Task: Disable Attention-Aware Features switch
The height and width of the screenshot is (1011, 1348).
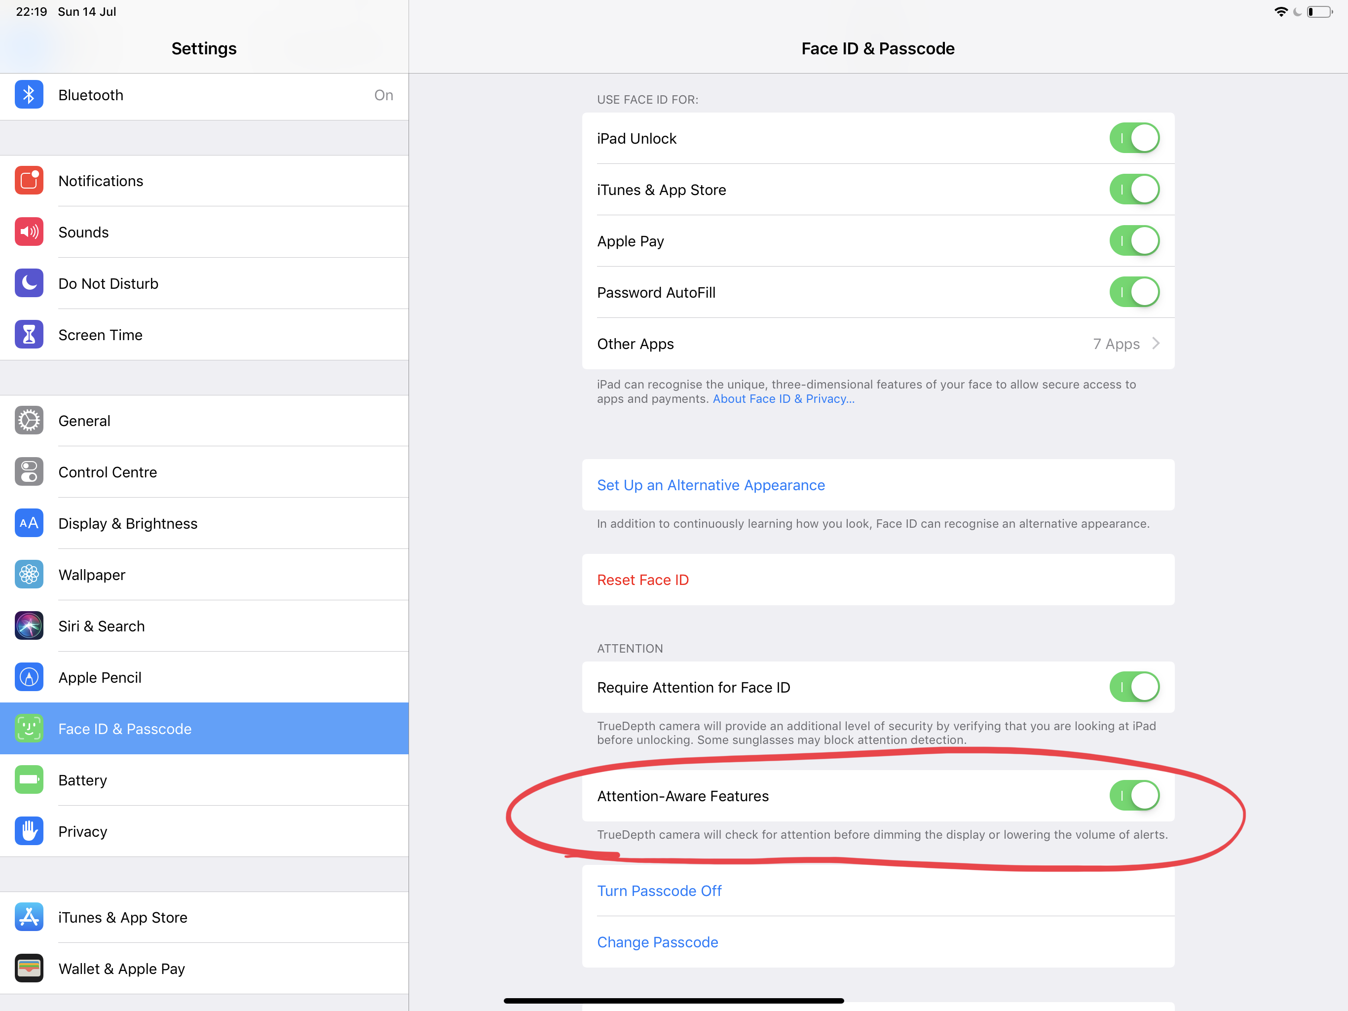Action: tap(1134, 795)
